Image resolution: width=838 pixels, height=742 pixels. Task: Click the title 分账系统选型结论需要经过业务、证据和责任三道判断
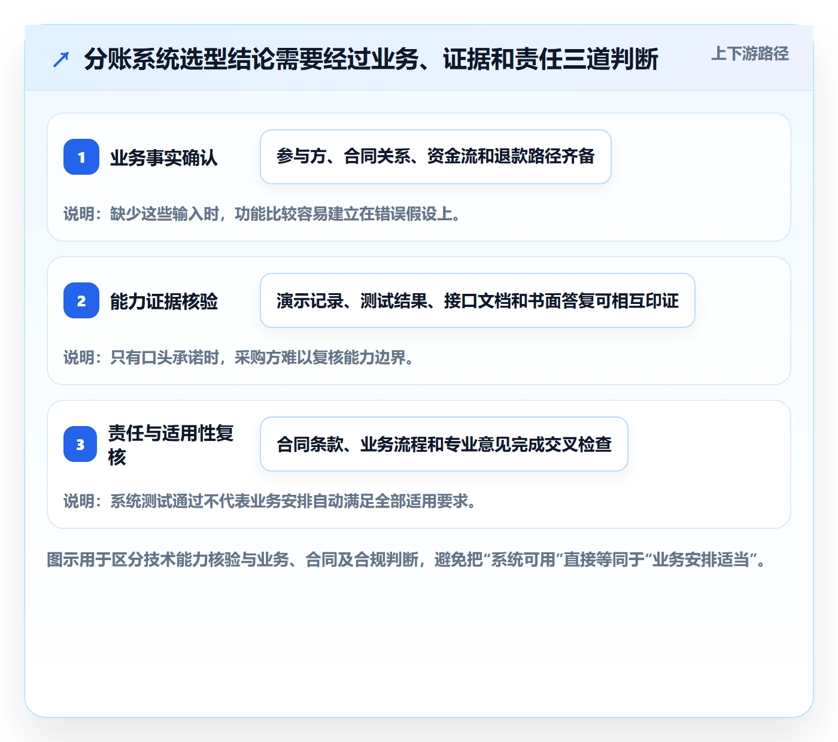[x=371, y=59]
